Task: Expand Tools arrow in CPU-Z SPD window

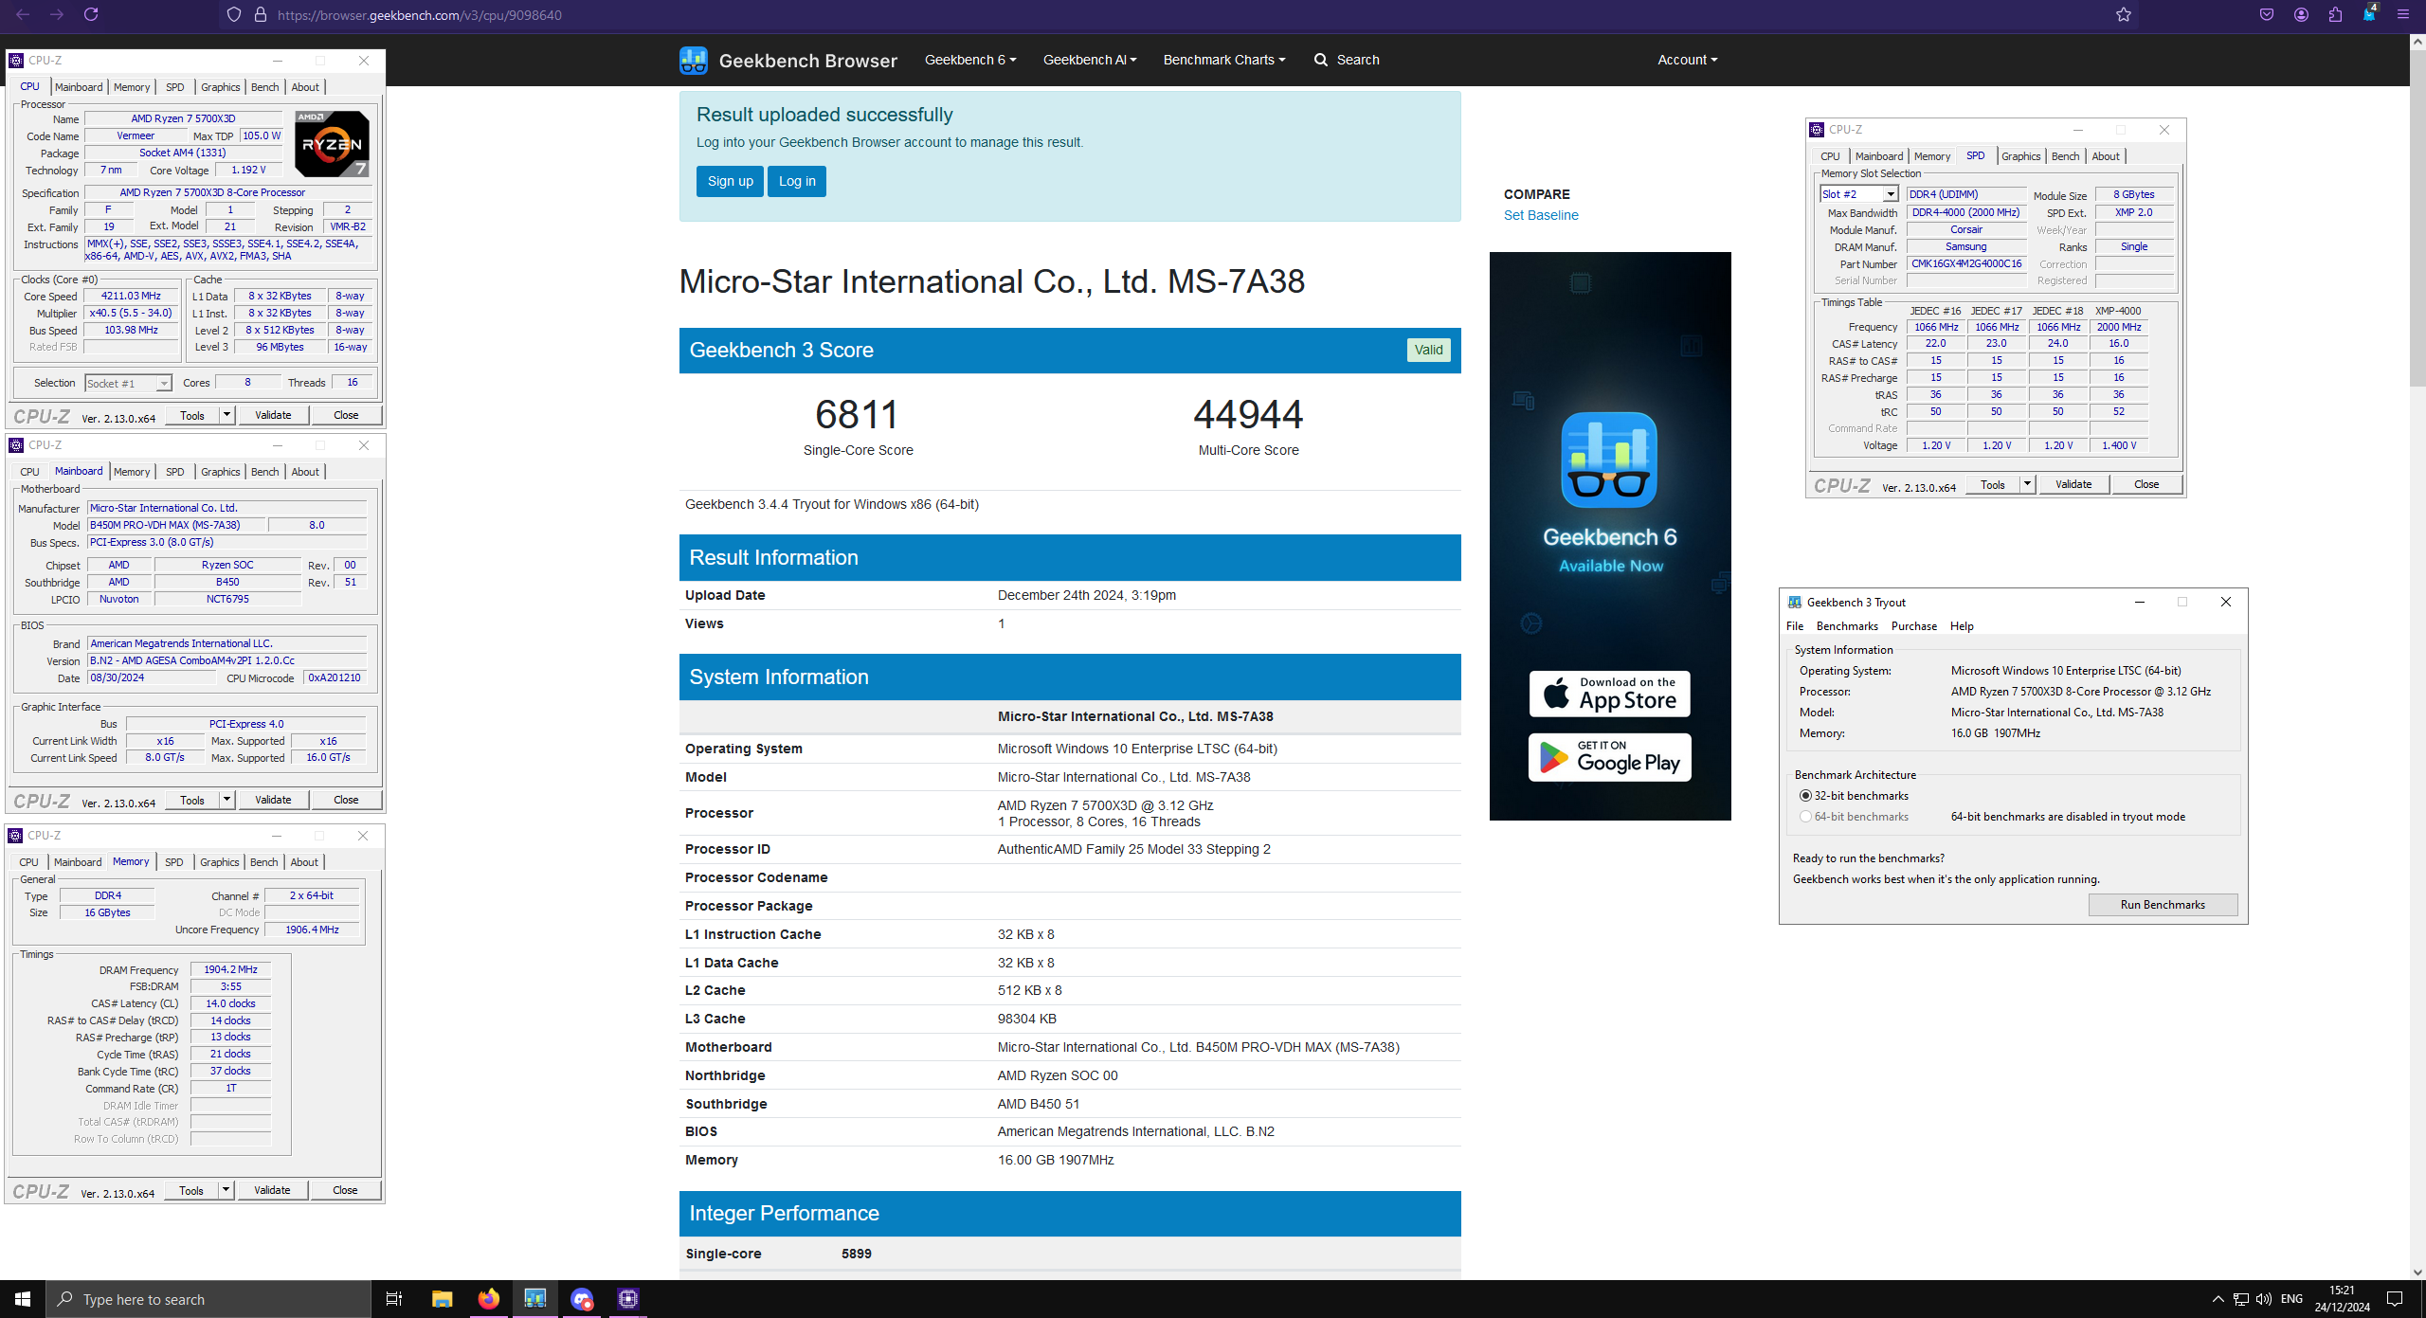Action: (2027, 484)
